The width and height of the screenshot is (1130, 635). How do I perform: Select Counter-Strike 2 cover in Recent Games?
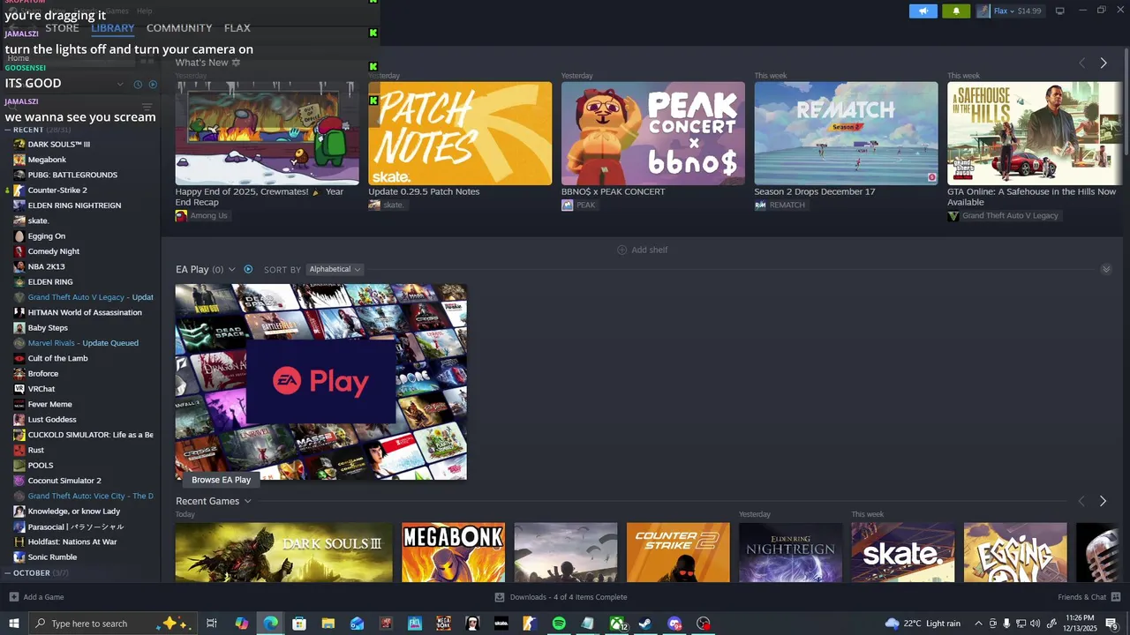[x=678, y=552]
